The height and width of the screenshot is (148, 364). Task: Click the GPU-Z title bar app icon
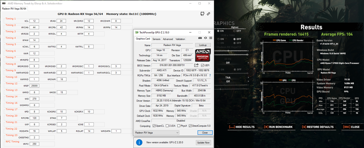tap(137, 32)
